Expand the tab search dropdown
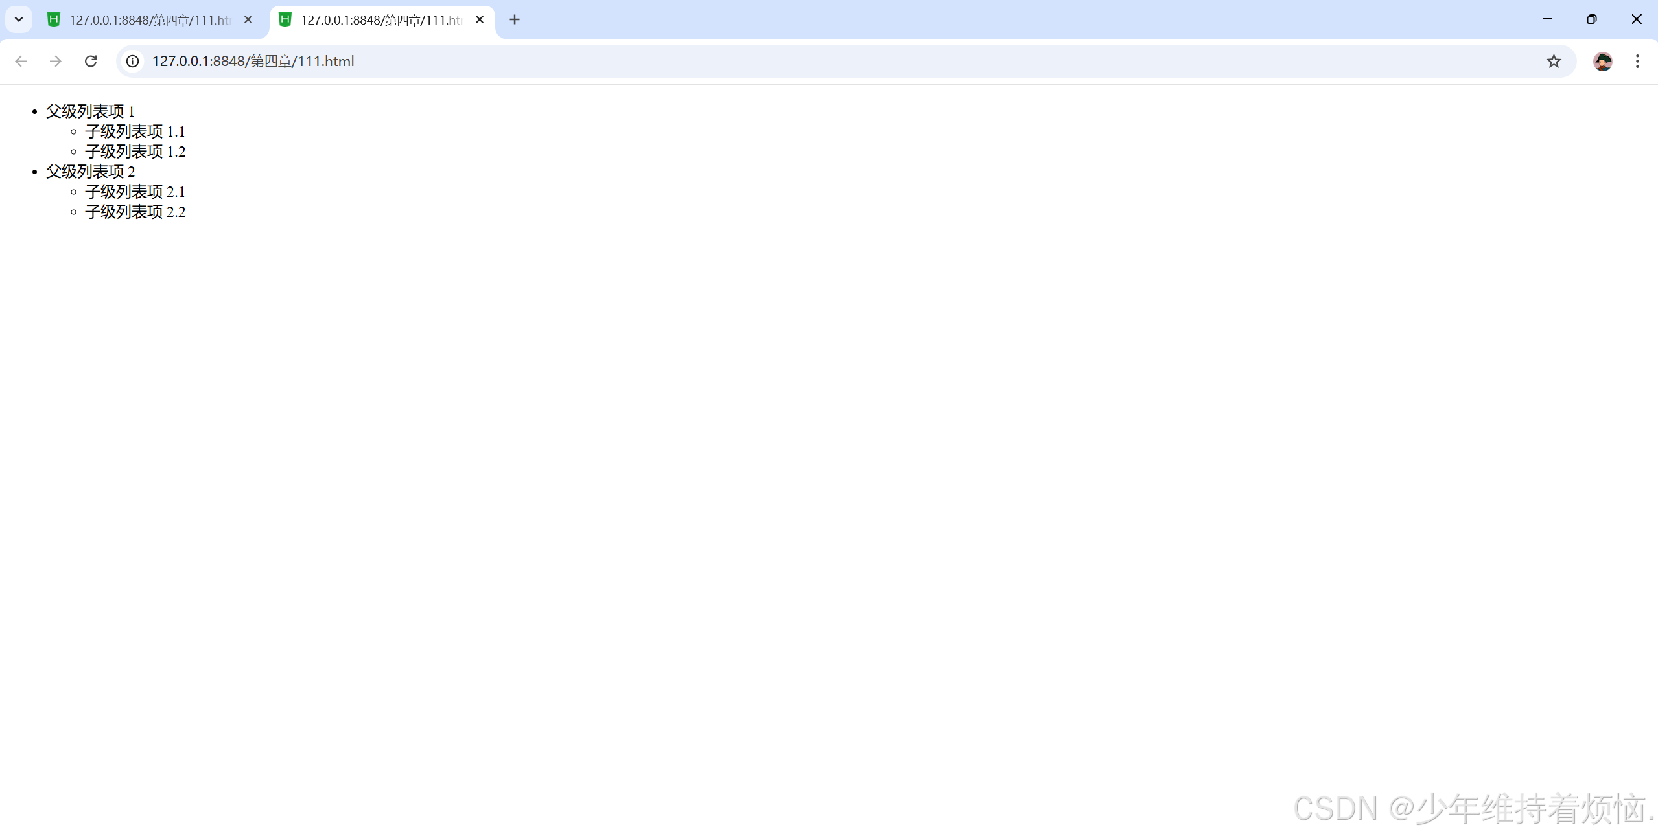1658x836 pixels. point(19,19)
